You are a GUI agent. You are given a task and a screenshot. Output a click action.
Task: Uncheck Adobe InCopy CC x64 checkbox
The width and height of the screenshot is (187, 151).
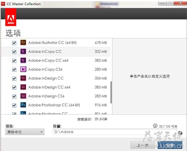point(14,61)
